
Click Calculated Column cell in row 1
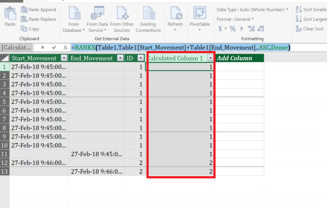click(x=181, y=67)
